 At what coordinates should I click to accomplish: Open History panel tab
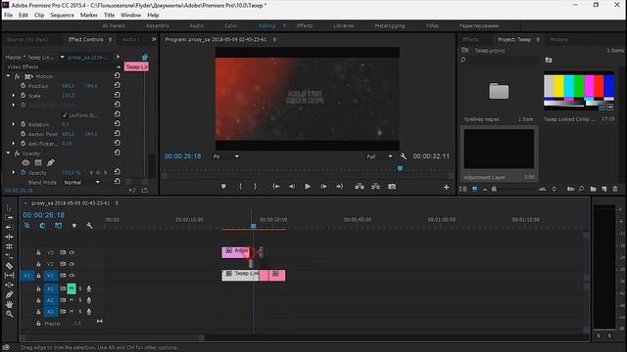click(558, 39)
